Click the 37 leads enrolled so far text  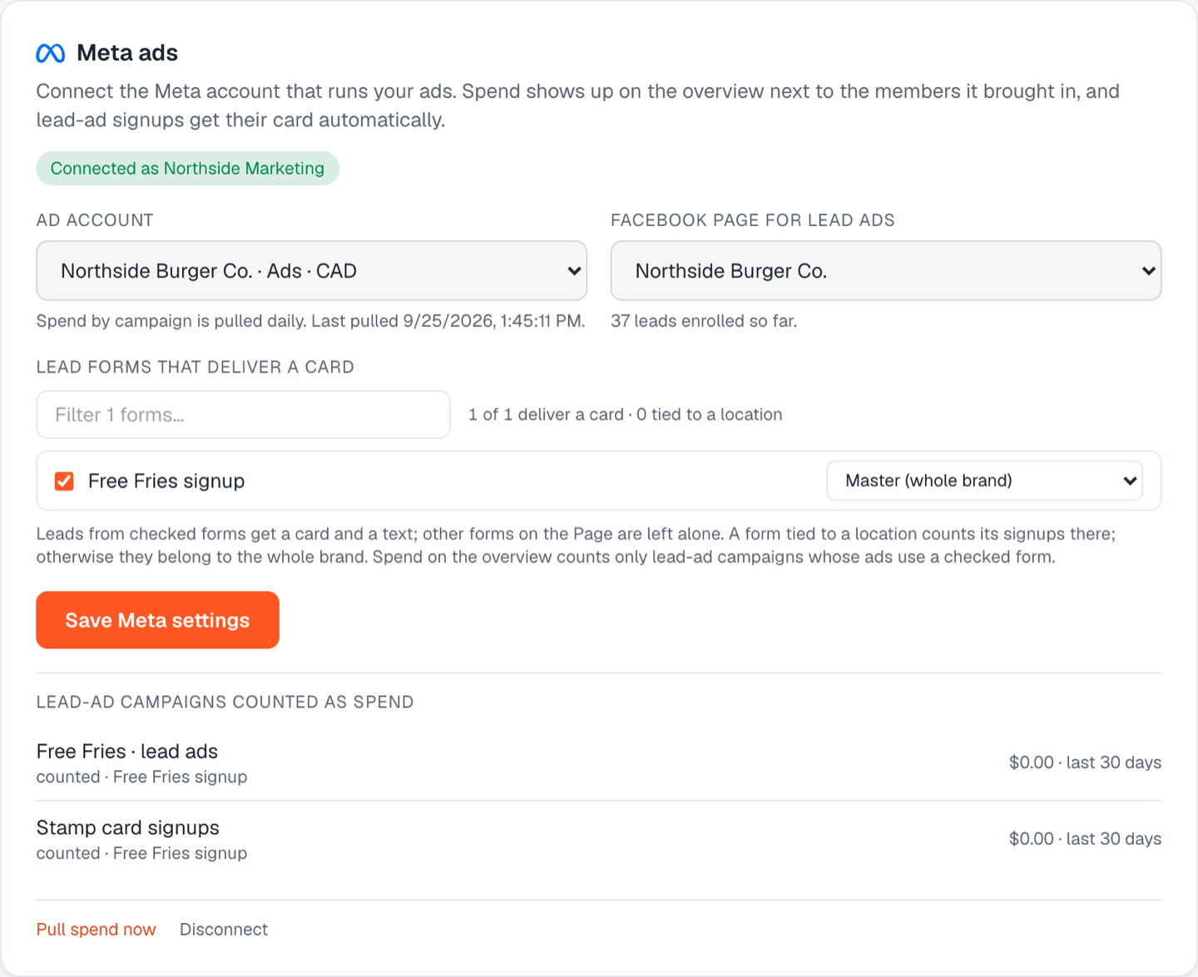(704, 321)
